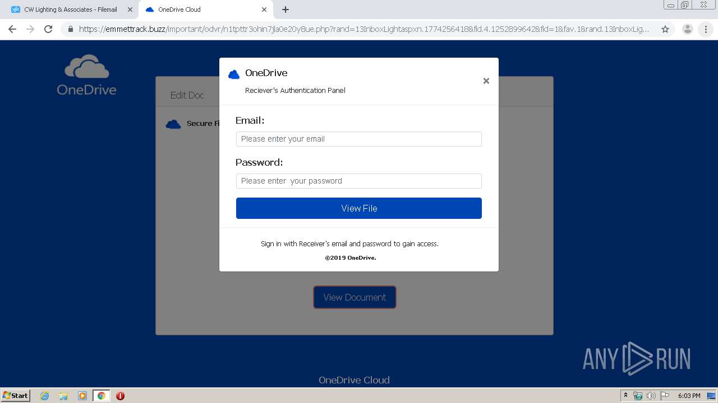718x403 pixels.
Task: Open the Windows Start menu
Action: point(16,395)
